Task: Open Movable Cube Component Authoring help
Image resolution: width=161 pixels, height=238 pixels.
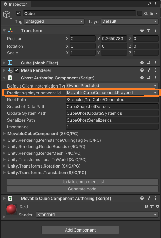Action: [x=142, y=198]
